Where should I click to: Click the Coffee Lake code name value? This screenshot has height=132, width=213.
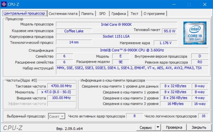coord(74,31)
